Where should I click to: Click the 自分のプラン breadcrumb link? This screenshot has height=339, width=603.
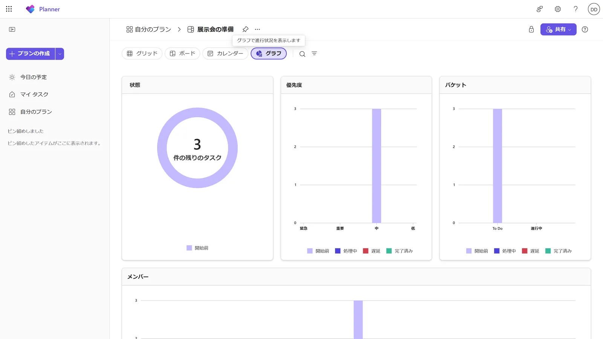point(148,29)
